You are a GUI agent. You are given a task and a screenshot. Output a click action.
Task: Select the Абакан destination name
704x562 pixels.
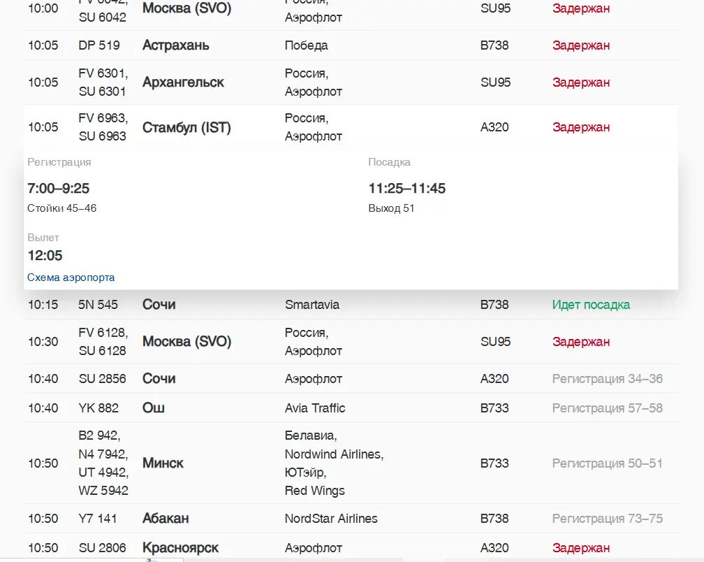click(166, 519)
